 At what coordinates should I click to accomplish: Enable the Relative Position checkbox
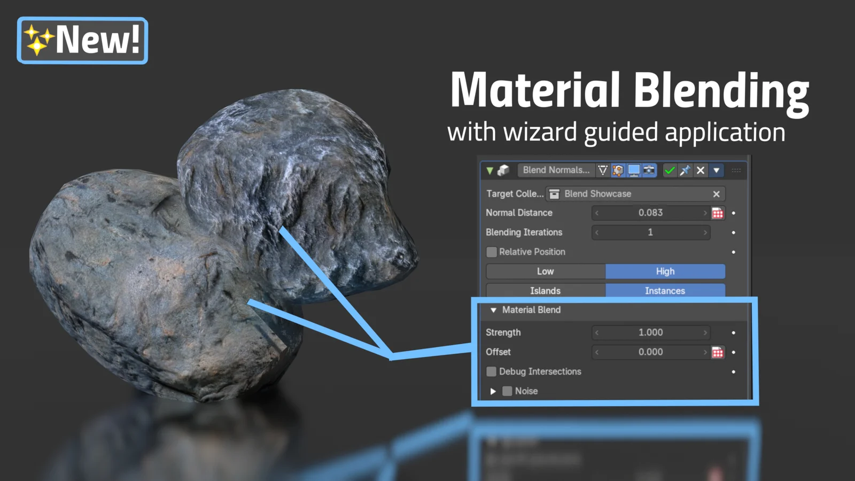pos(491,252)
